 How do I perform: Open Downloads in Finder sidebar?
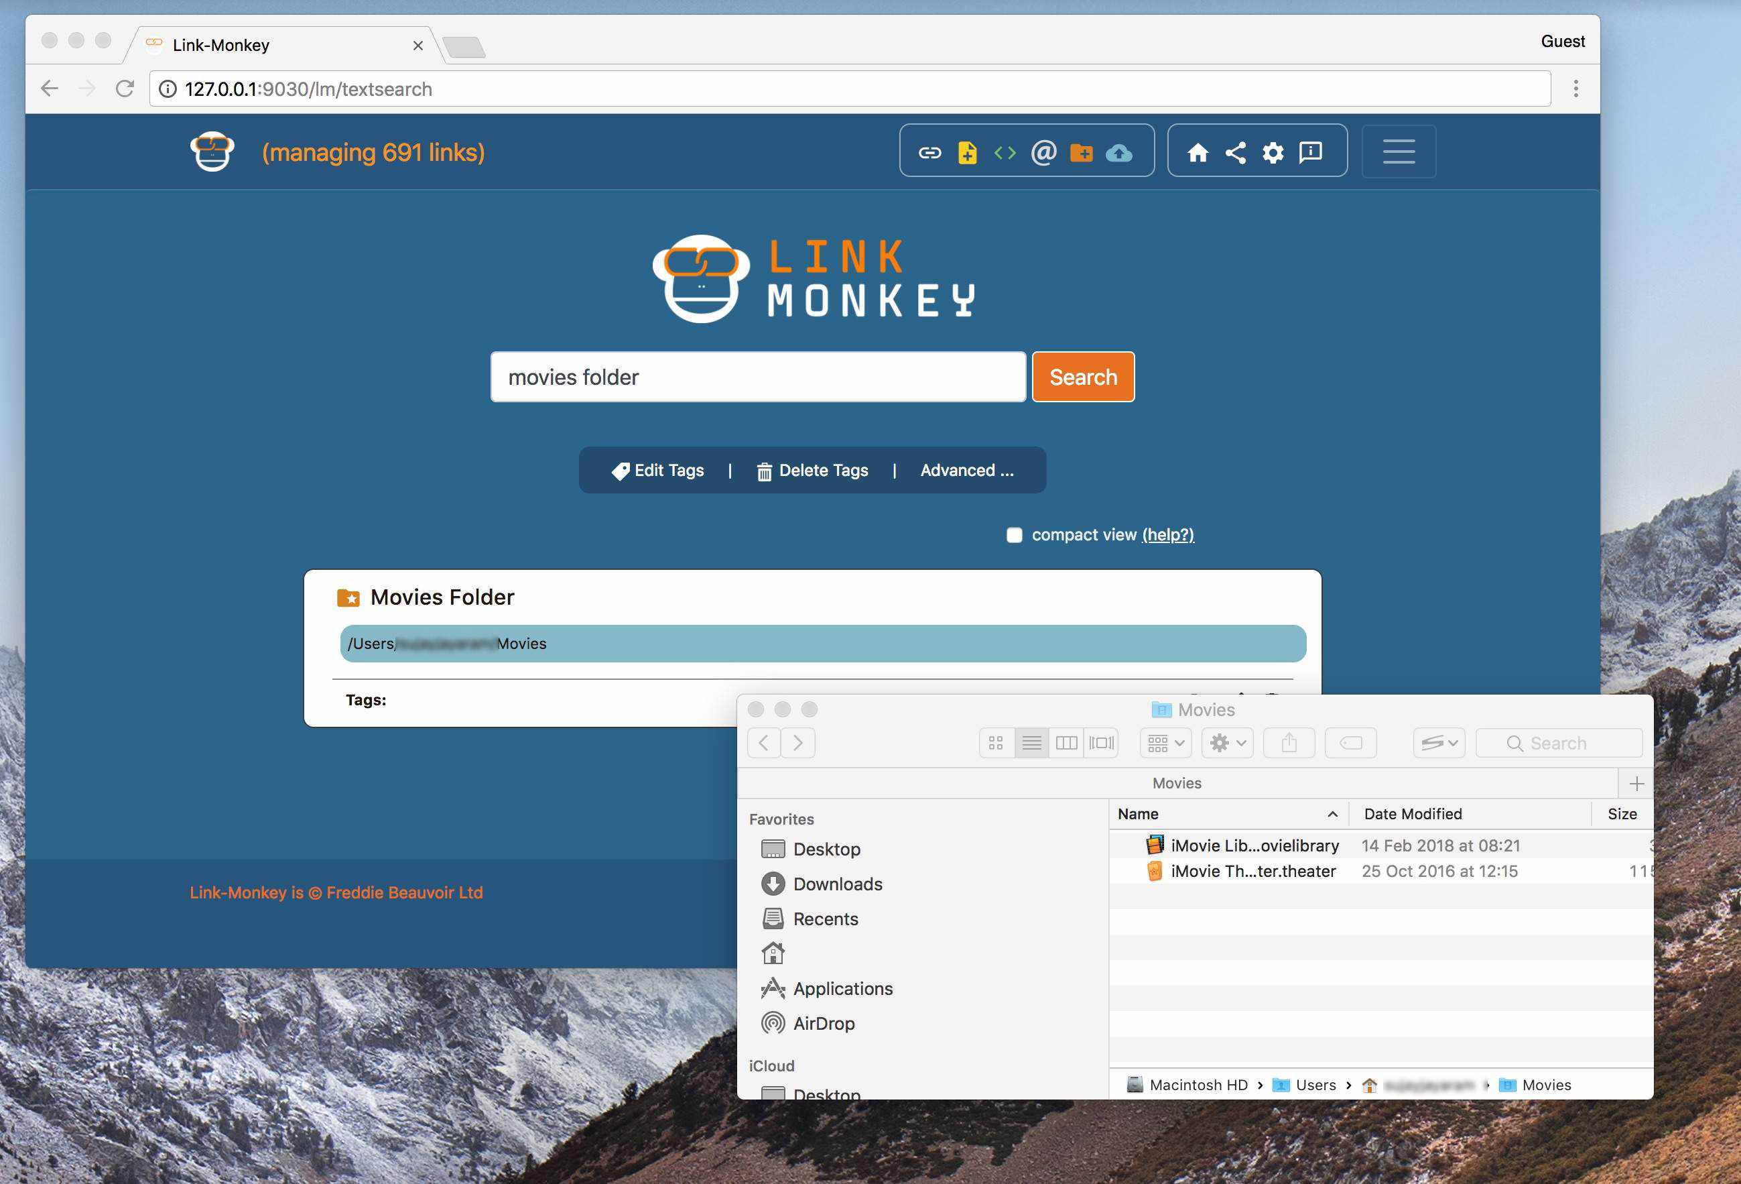(x=838, y=884)
